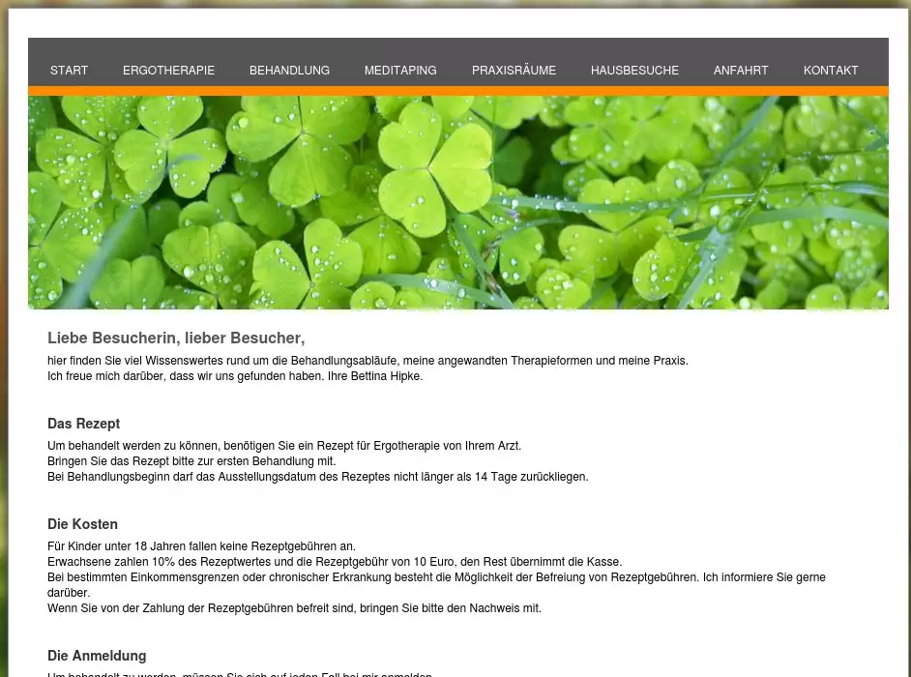The height and width of the screenshot is (677, 911).
Task: Go to the ERGOTHERAPIE page
Action: (x=168, y=71)
